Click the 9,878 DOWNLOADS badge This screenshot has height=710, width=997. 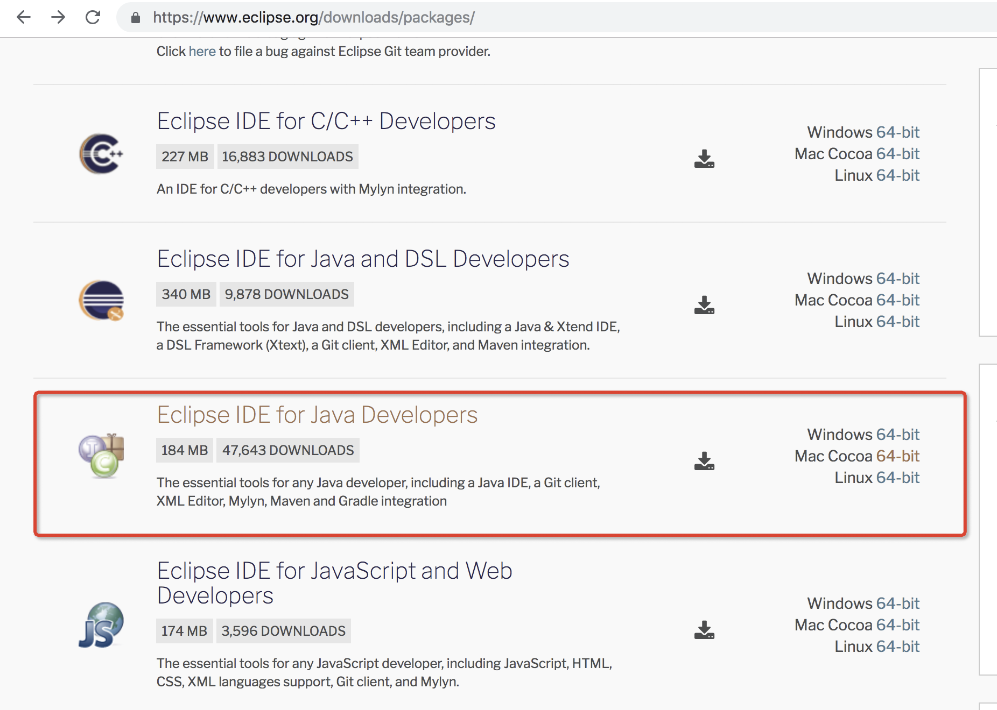click(x=286, y=294)
